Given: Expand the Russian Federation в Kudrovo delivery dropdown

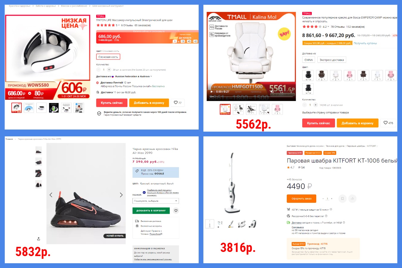Looking at the screenshot, I should (133, 77).
